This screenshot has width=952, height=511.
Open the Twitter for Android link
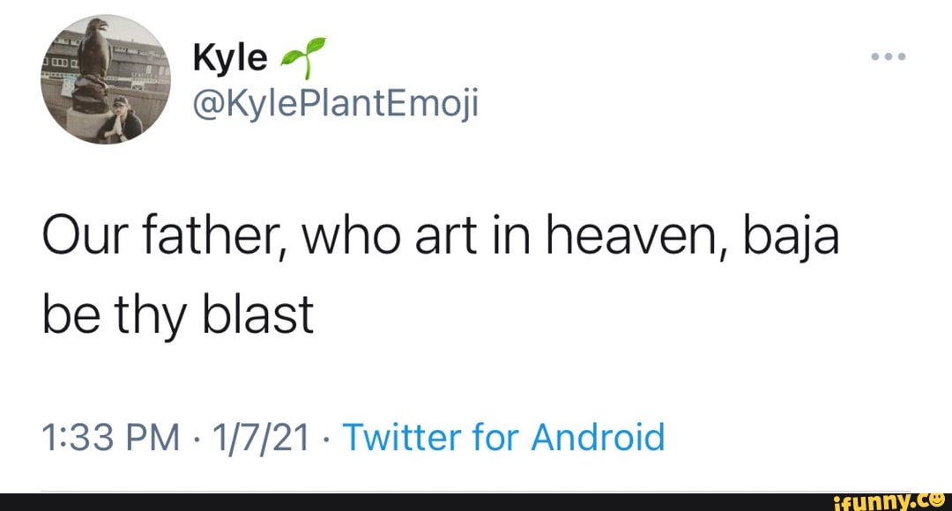point(503,436)
